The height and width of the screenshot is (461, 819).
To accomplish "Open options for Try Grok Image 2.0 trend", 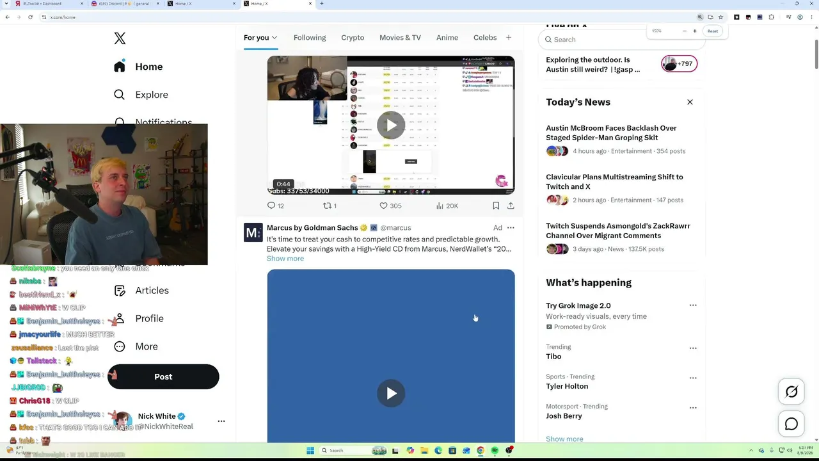I will 693,305.
